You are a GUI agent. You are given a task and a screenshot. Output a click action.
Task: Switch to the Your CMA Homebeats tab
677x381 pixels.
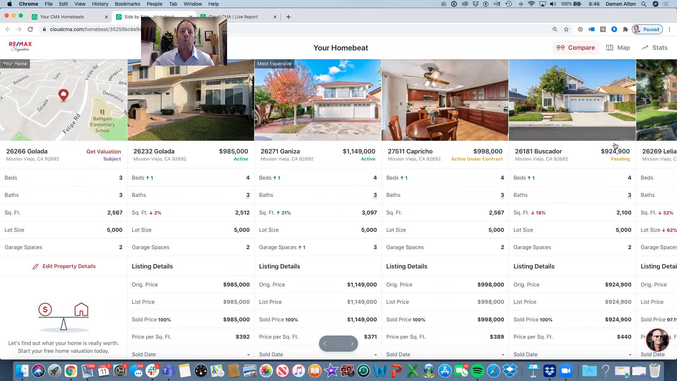62,17
